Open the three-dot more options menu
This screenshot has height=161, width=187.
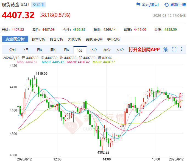click(182, 49)
